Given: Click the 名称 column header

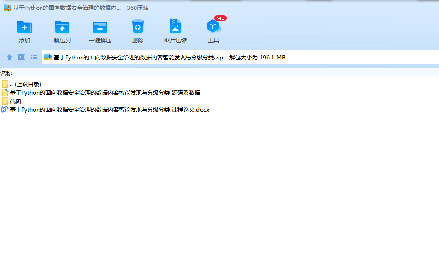Looking at the screenshot, I should point(6,74).
